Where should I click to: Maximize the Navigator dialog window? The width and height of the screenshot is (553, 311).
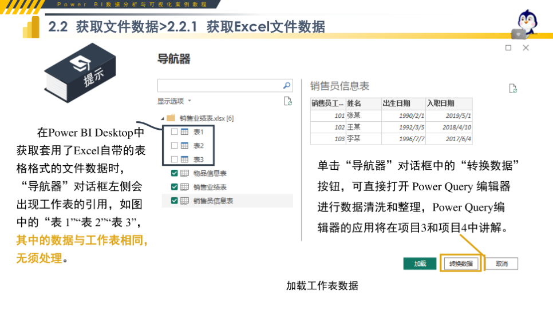pyautogui.click(x=508, y=47)
